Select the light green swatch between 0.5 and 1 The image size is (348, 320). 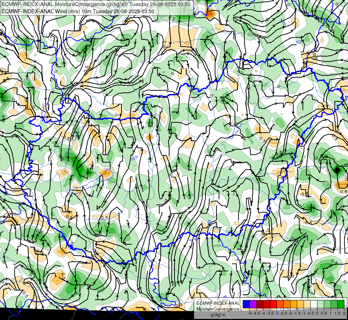pos(327,304)
